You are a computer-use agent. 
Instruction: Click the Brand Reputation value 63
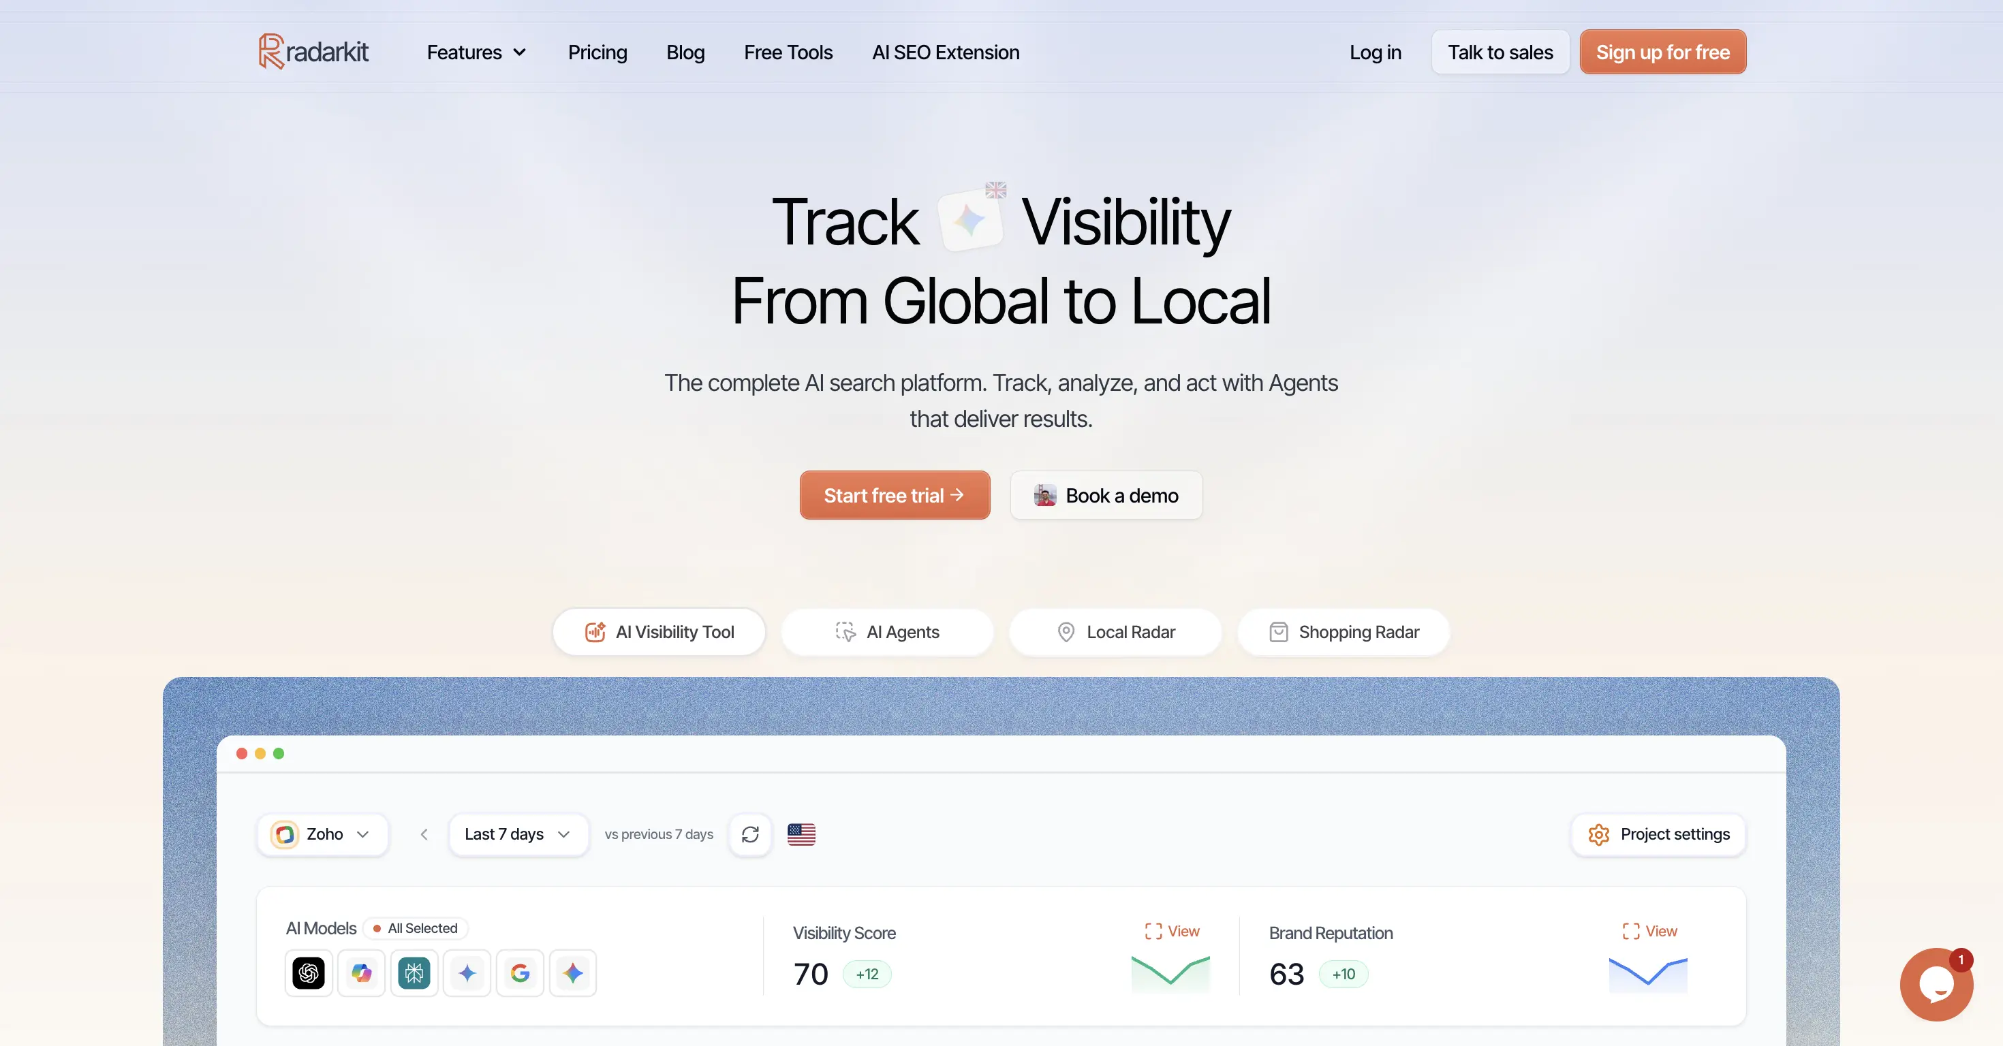(1287, 974)
